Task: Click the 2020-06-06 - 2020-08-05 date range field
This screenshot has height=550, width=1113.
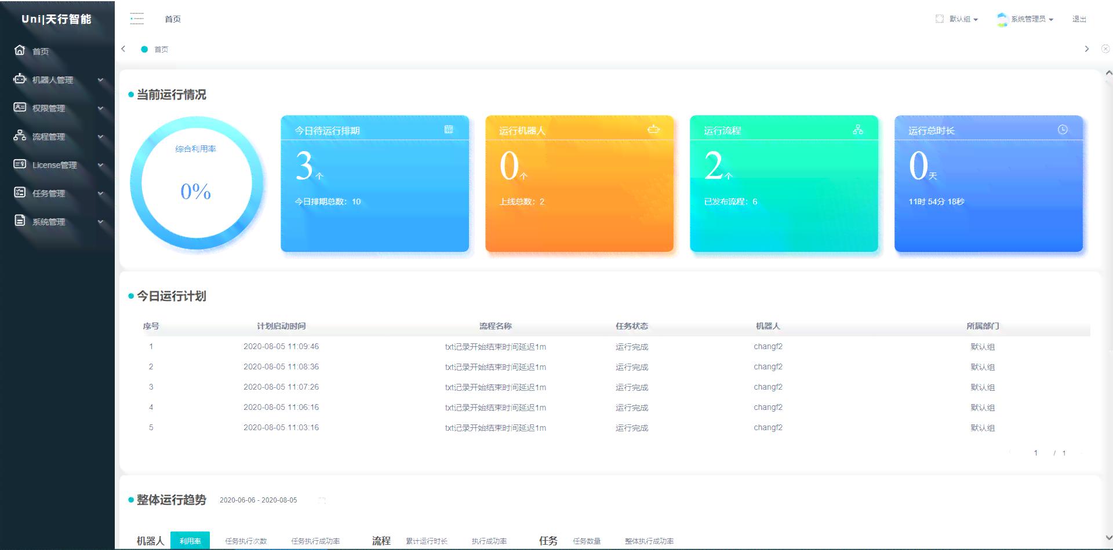Action: click(259, 500)
